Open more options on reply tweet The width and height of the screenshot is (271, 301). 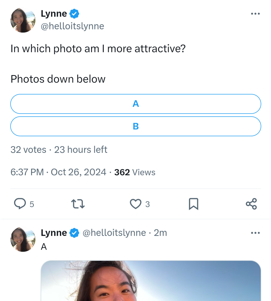pyautogui.click(x=255, y=233)
